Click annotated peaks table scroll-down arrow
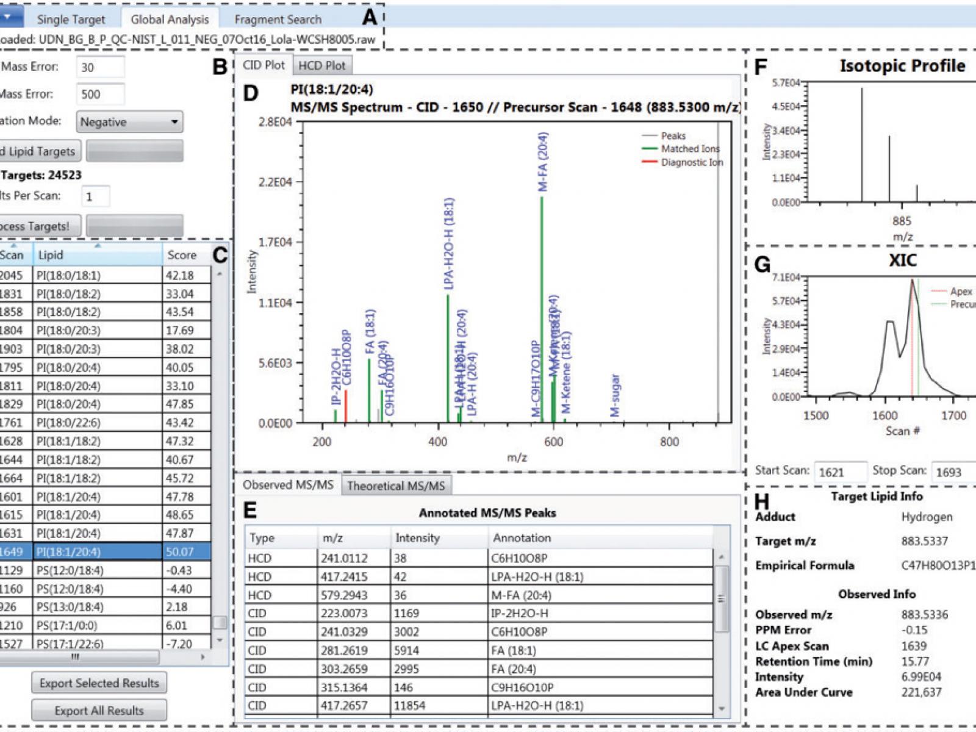Image resolution: width=976 pixels, height=732 pixels. click(x=722, y=709)
